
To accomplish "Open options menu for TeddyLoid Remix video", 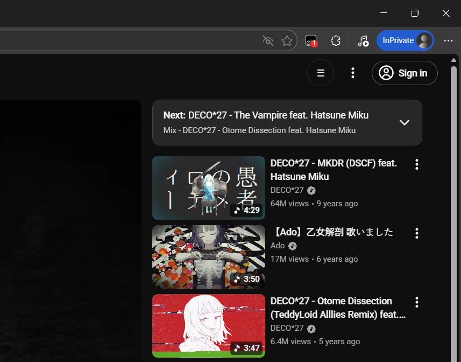I will pyautogui.click(x=416, y=302).
